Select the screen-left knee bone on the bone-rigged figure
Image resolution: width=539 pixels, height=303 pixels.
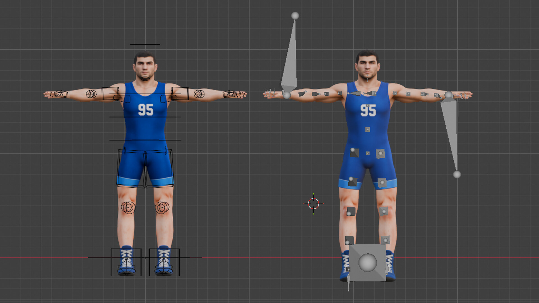point(351,212)
